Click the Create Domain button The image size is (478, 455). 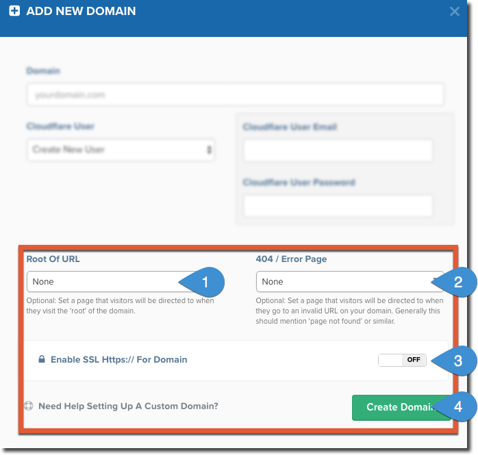pos(401,408)
